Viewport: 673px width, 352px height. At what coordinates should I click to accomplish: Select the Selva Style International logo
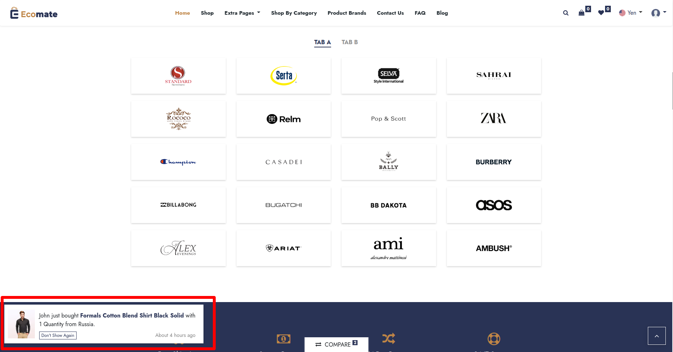point(389,76)
